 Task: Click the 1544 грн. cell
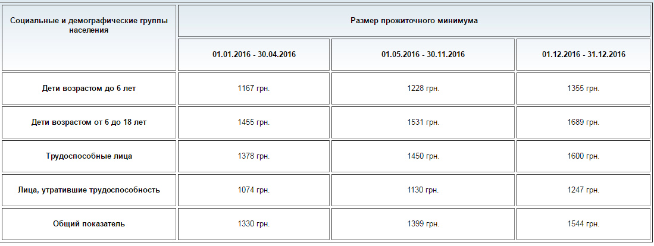point(583,224)
